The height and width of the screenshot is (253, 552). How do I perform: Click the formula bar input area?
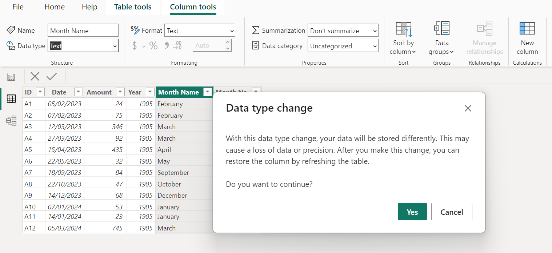(309, 76)
